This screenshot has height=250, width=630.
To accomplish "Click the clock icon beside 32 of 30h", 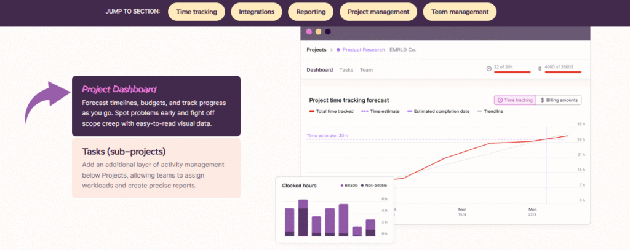I will (489, 68).
